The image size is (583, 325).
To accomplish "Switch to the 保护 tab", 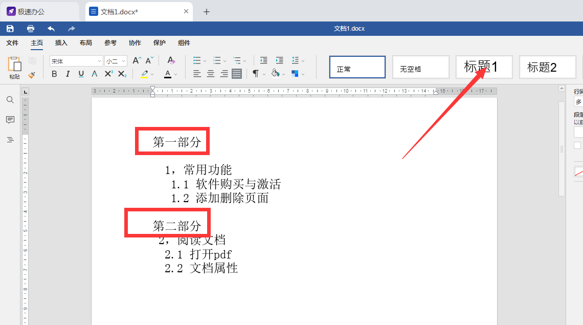I will click(x=160, y=43).
